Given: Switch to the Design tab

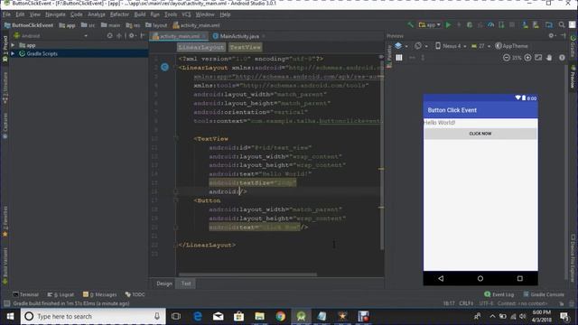Looking at the screenshot, I should [x=164, y=283].
